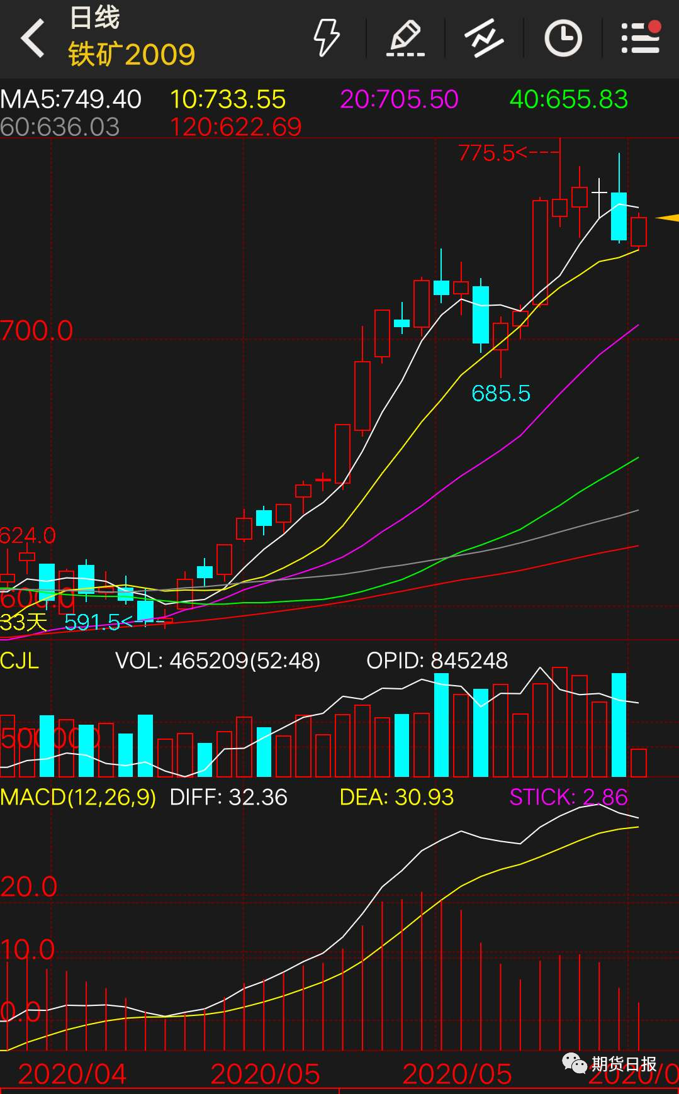The width and height of the screenshot is (679, 1094).
Task: Switch contract via 铁矿2009 title
Action: point(132,55)
